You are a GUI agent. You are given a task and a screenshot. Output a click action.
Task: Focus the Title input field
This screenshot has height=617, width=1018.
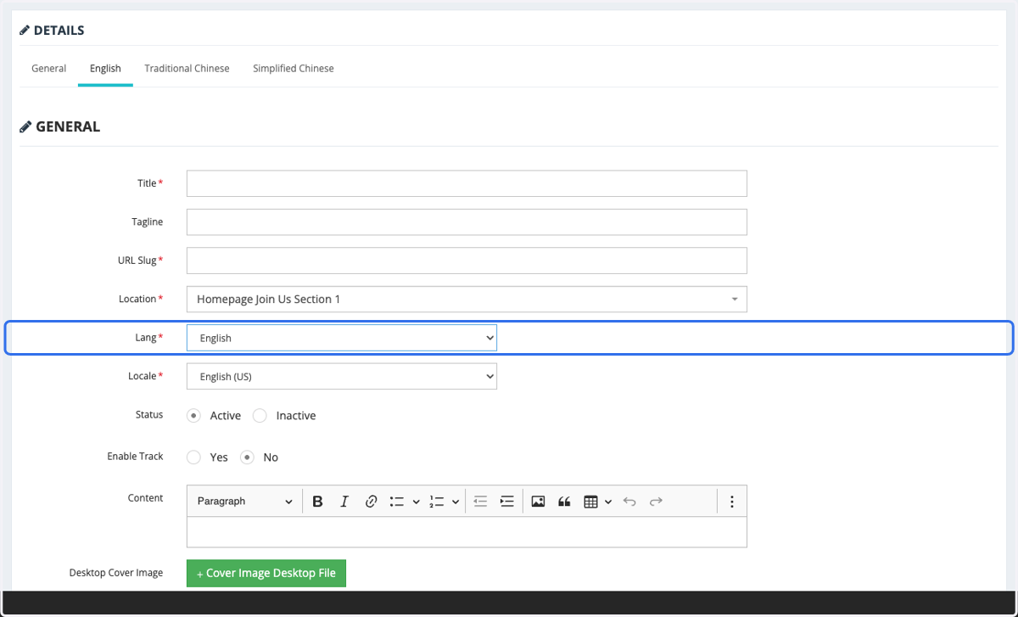click(x=467, y=183)
